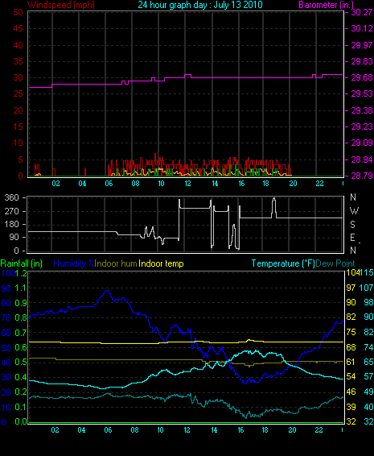
Task: Click wind direction value 180
Action: [x=12, y=224]
